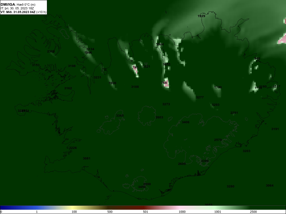This screenshot has width=286, height=214.
Task: Click the map value 3406
Action: click(186, 122)
